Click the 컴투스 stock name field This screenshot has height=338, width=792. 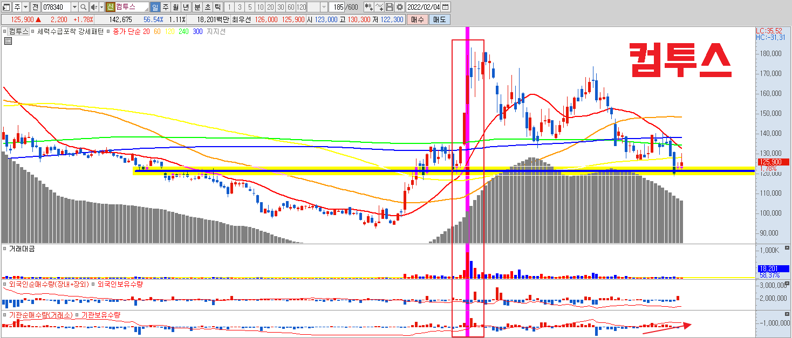pyautogui.click(x=132, y=7)
